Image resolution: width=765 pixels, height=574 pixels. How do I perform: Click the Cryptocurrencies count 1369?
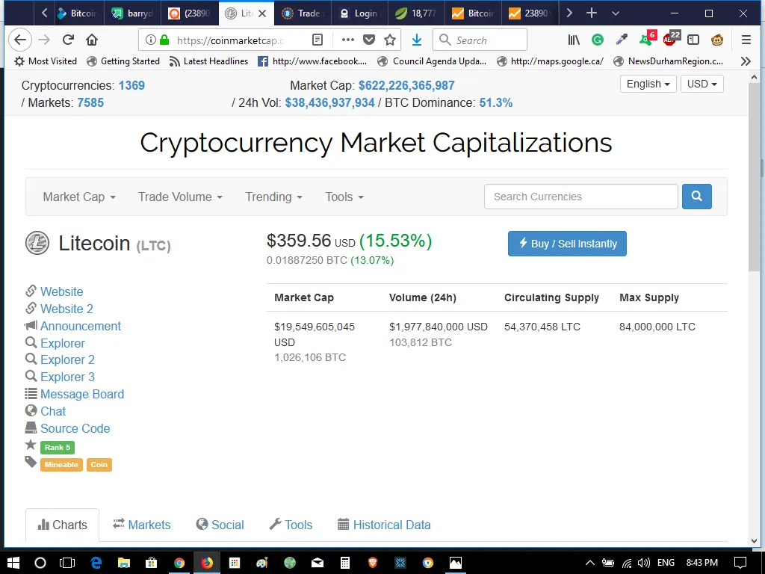[x=131, y=85]
